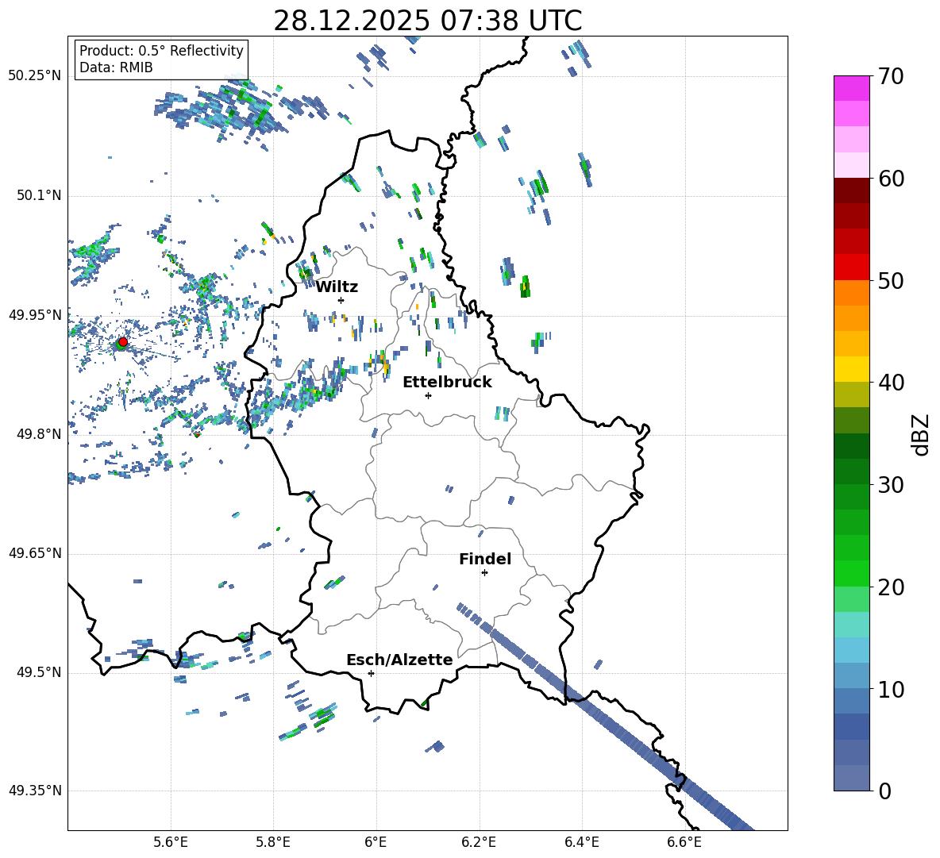Click the 6.2°E longitude label
The image size is (940, 858).
tap(479, 842)
